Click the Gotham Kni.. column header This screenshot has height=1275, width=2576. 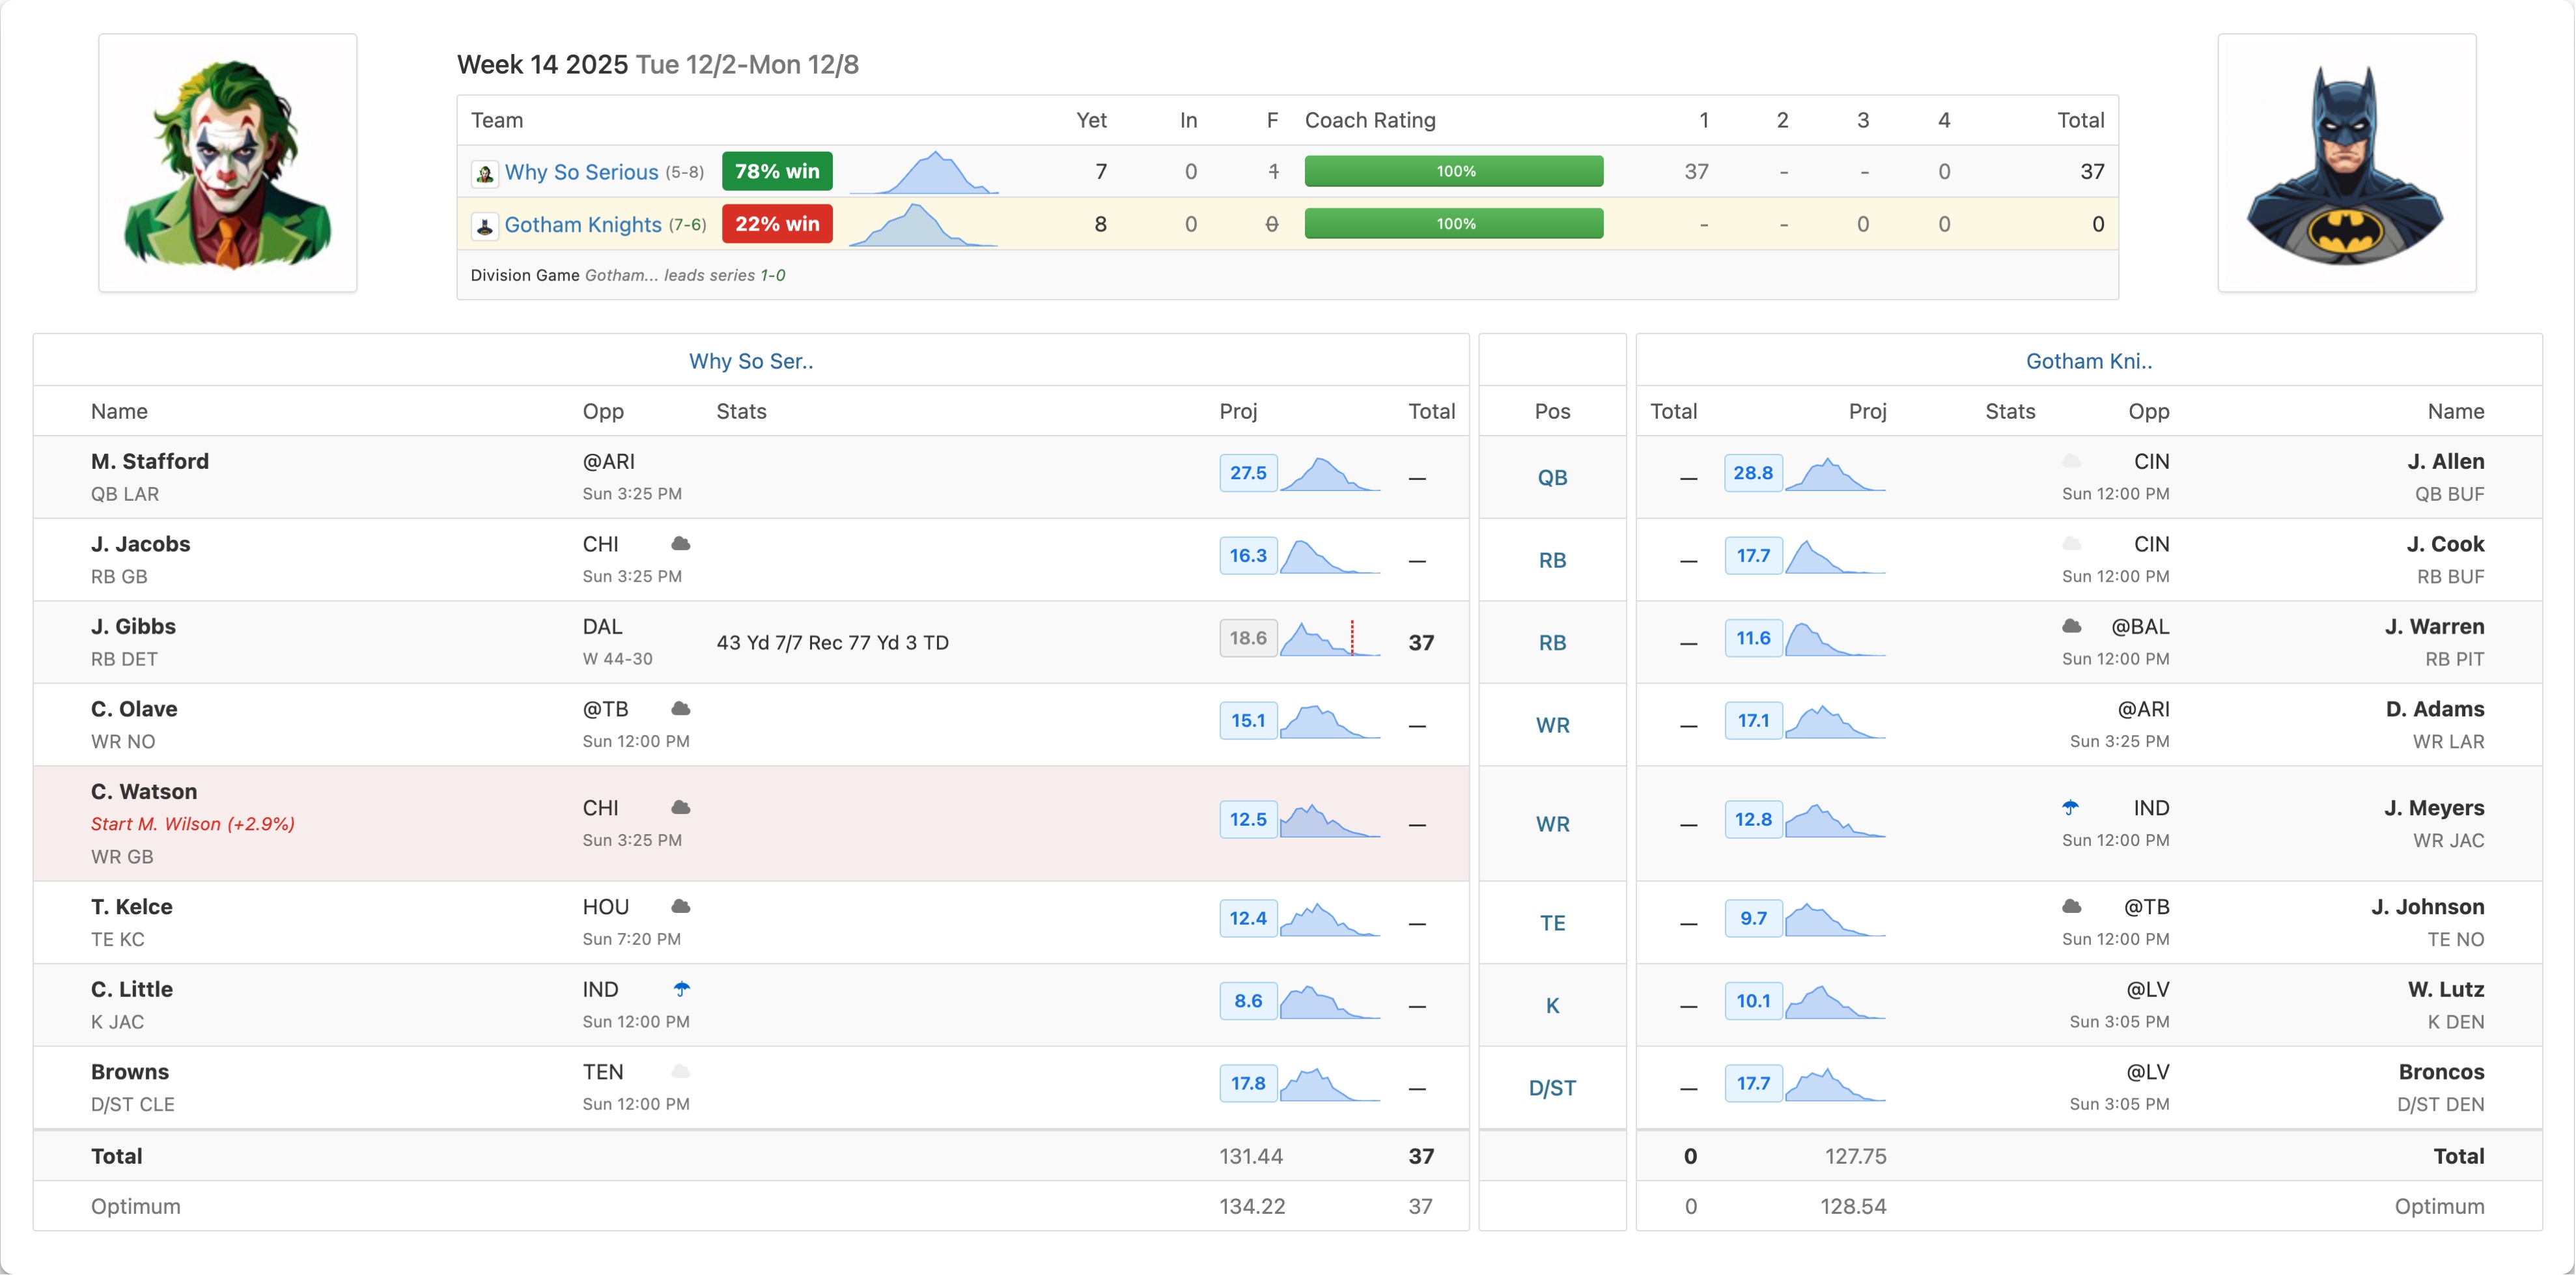pos(2088,361)
